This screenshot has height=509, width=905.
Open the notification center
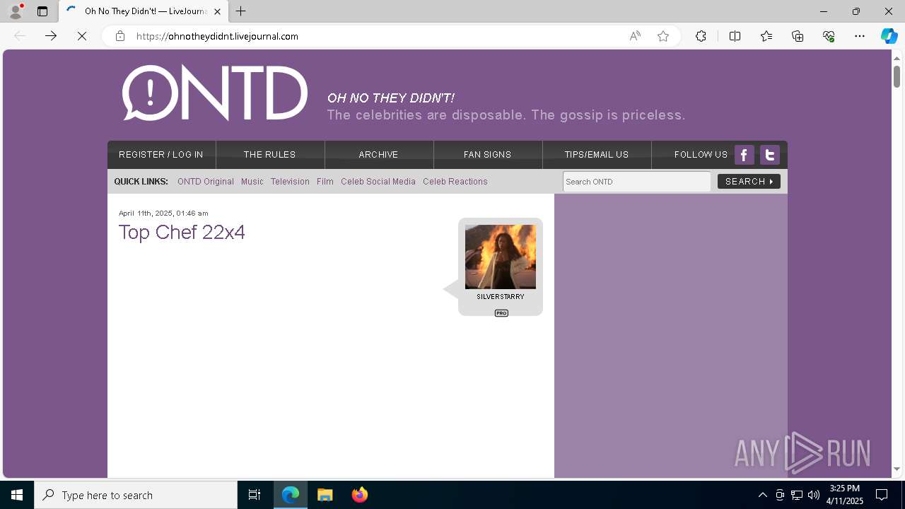point(882,495)
